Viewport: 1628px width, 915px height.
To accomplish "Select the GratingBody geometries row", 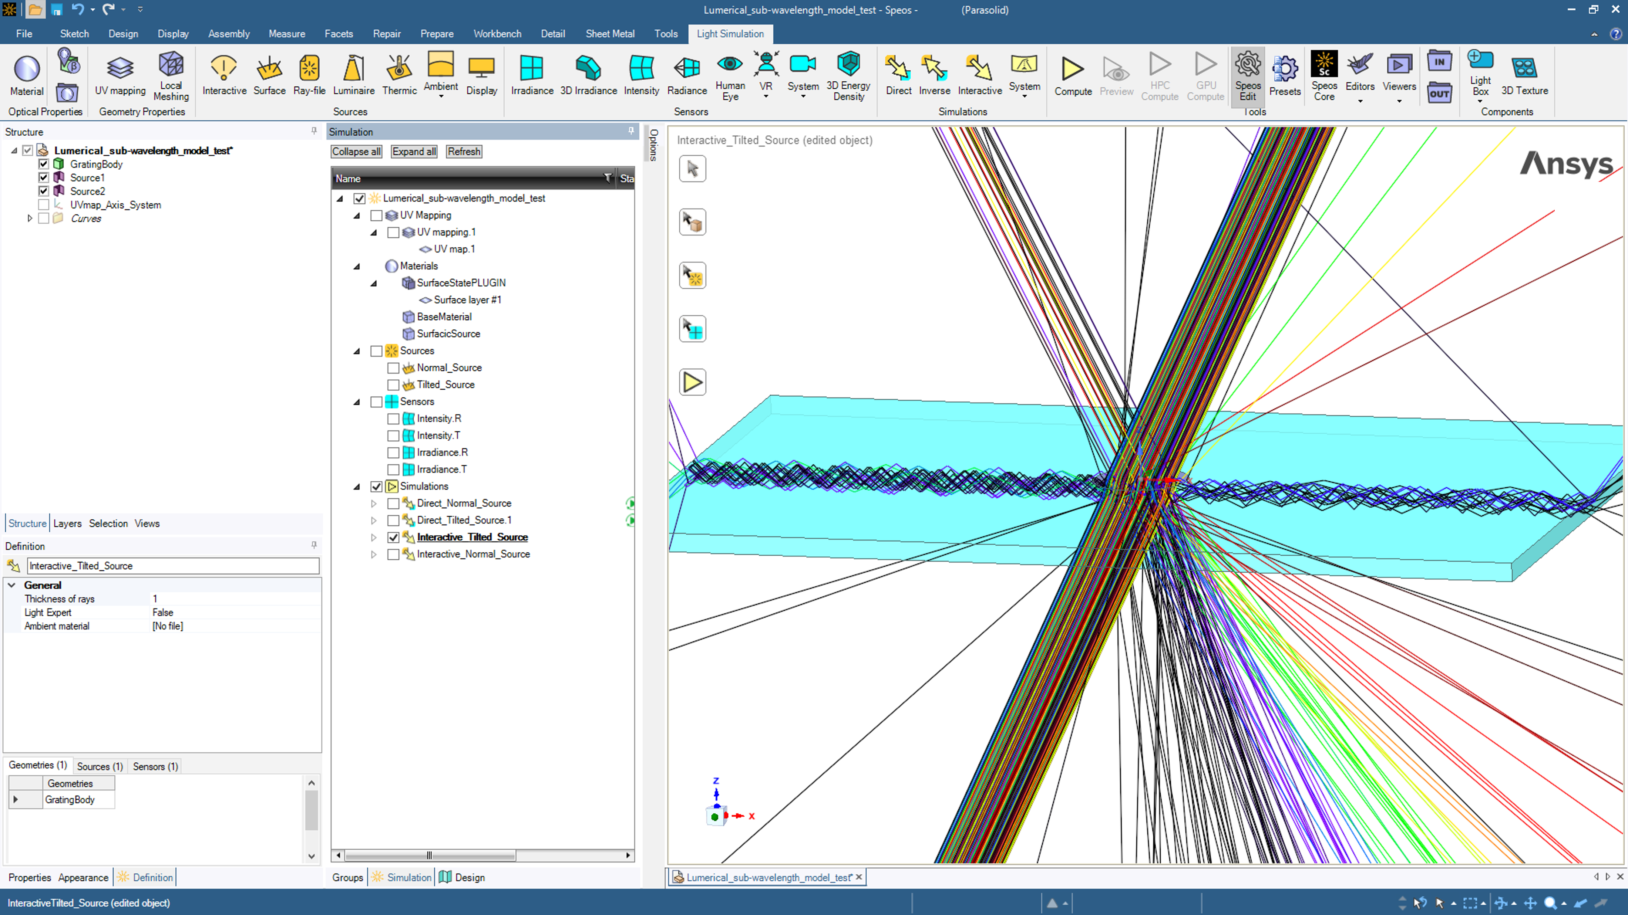I will [x=61, y=800].
